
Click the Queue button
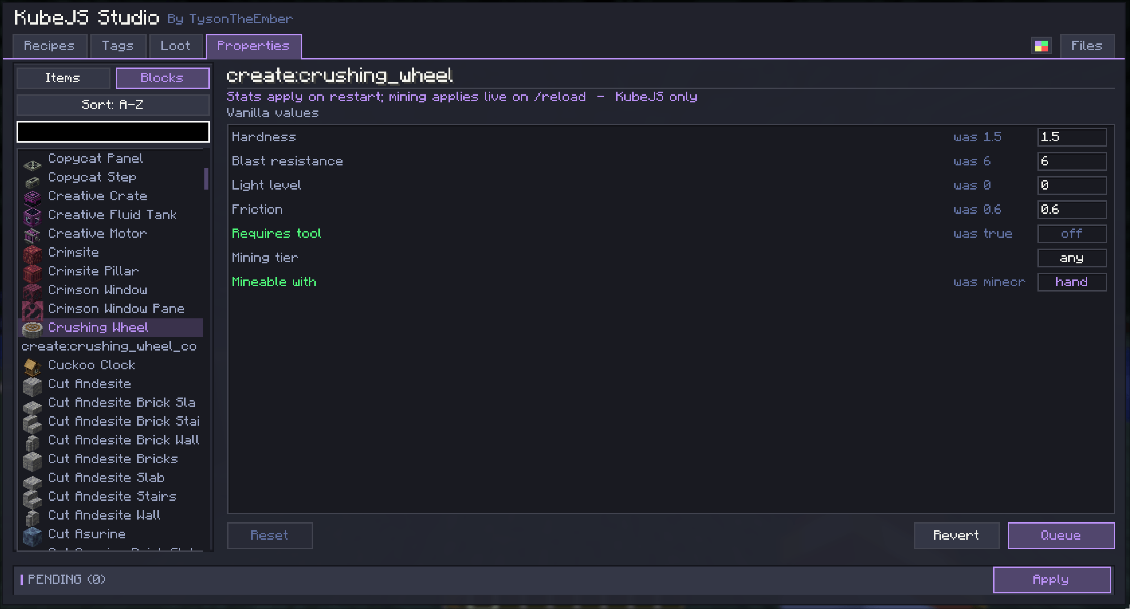(x=1061, y=536)
